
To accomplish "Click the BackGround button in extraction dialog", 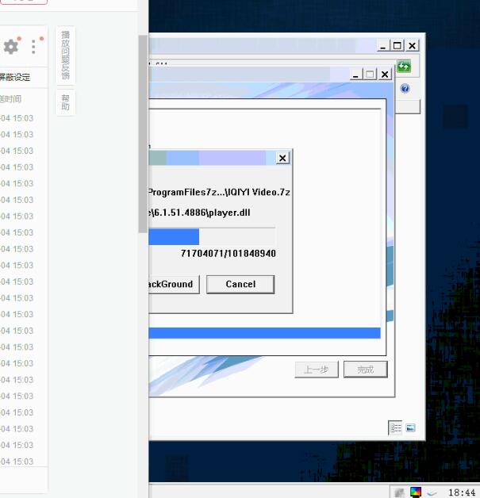I will coord(174,284).
